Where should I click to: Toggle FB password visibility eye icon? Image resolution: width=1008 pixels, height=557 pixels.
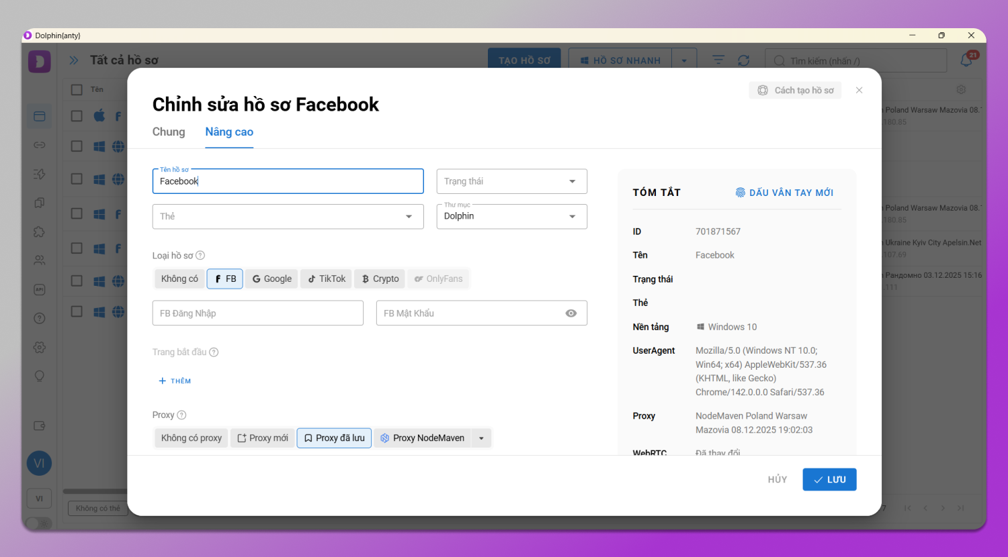[571, 313]
